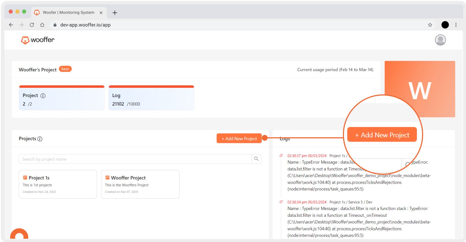Click the large orange W project tile
The image size is (466, 242).
pos(420,89)
